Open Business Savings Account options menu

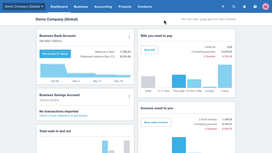pos(129,96)
